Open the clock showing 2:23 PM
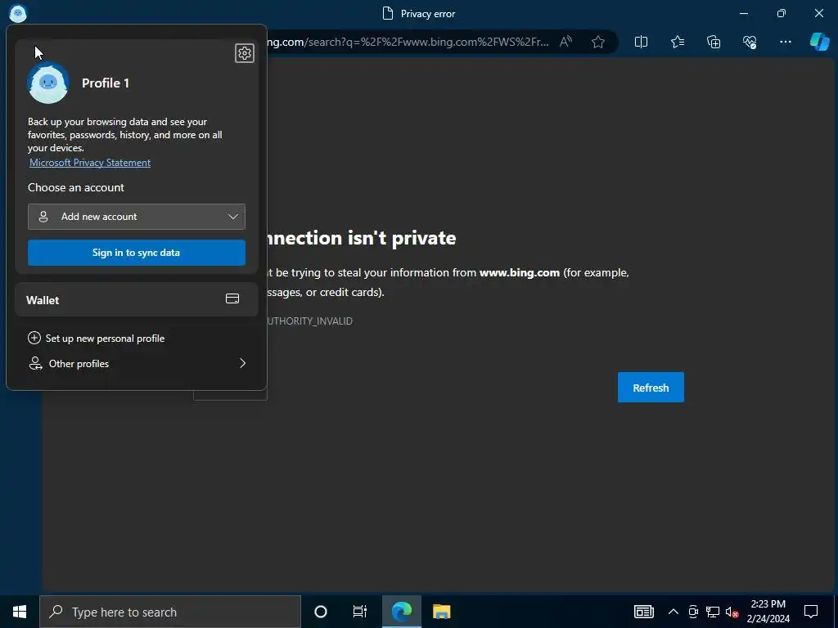The height and width of the screenshot is (628, 838). (x=768, y=612)
